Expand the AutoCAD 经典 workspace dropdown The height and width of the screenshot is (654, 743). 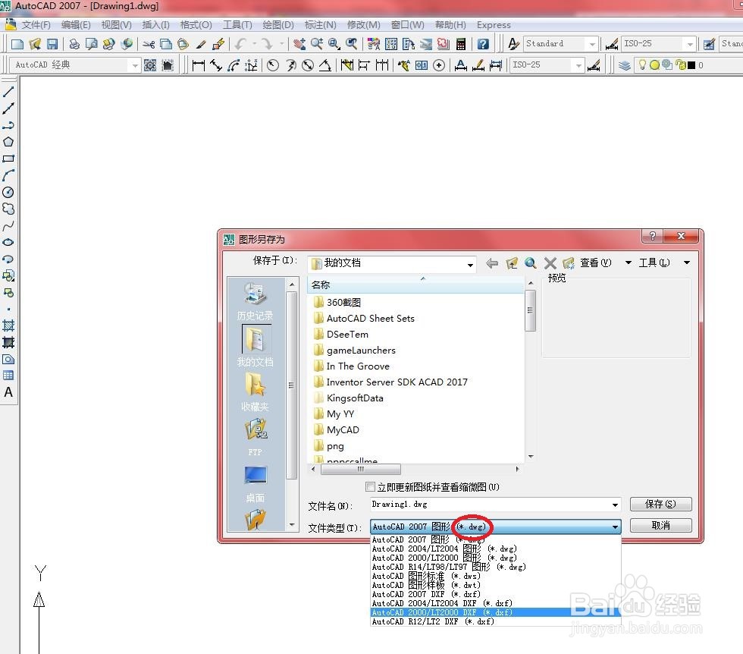tap(135, 65)
